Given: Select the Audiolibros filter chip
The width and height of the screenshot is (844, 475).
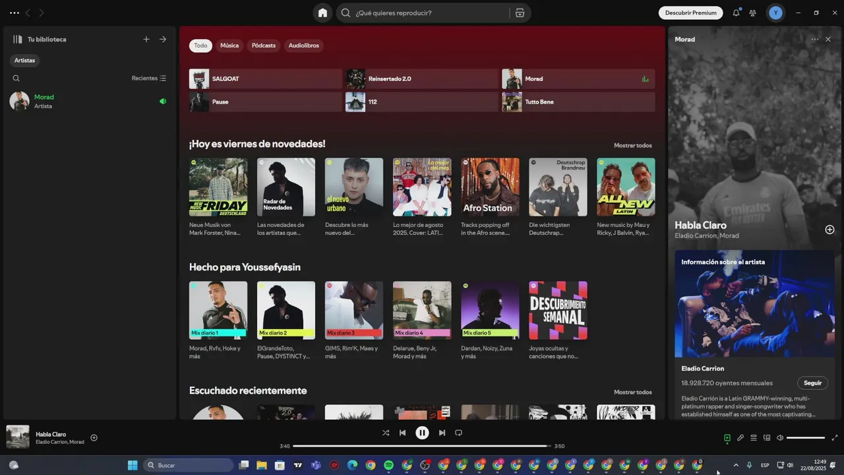Looking at the screenshot, I should [303, 46].
